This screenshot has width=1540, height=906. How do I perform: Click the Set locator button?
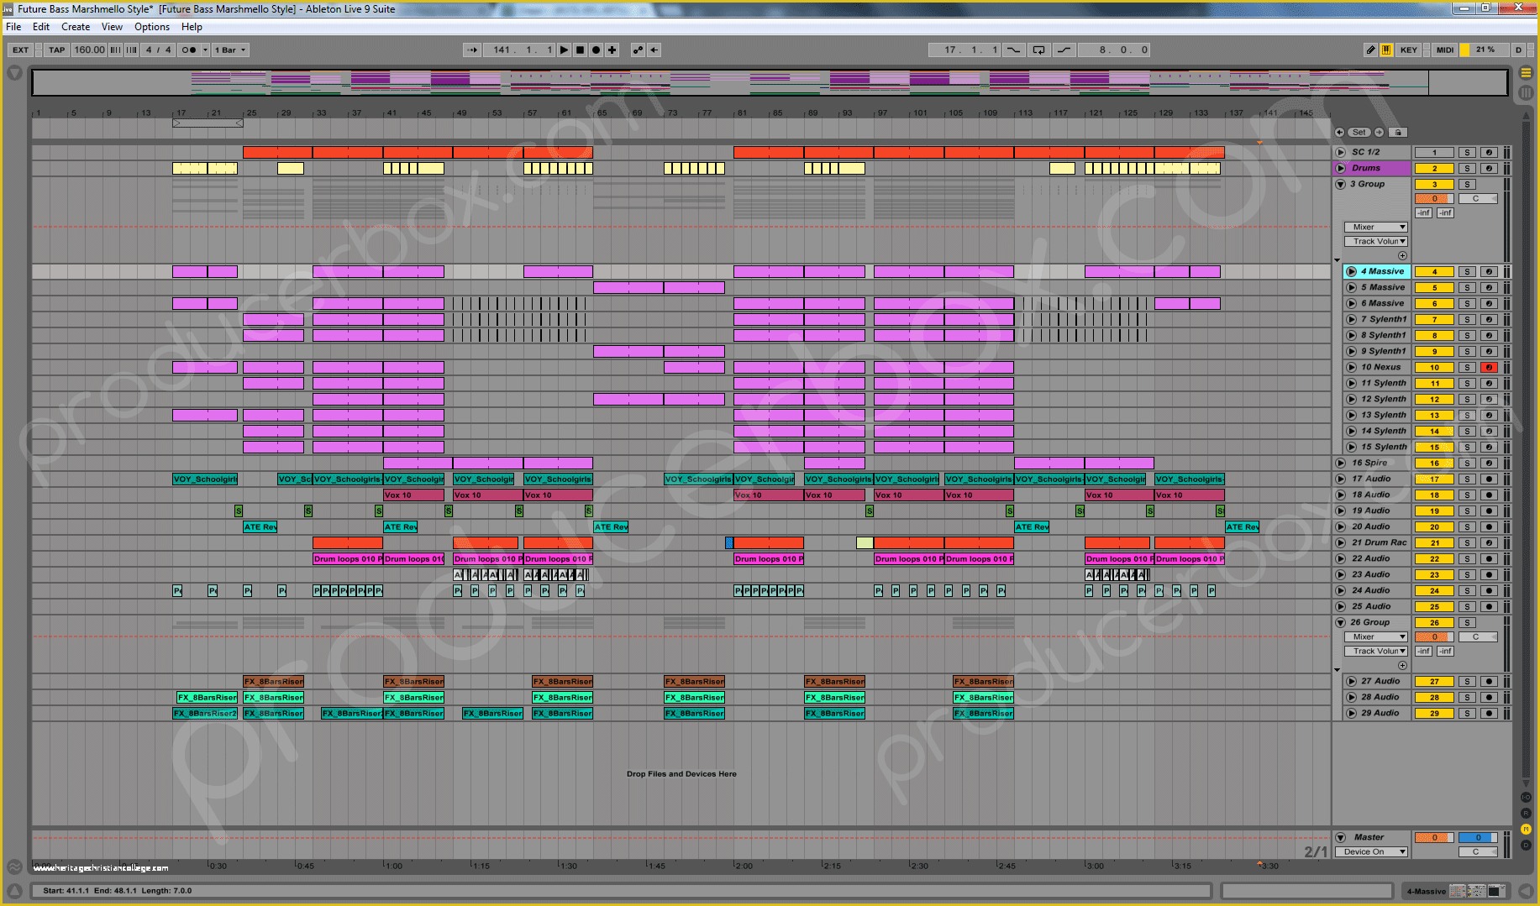(x=1359, y=132)
